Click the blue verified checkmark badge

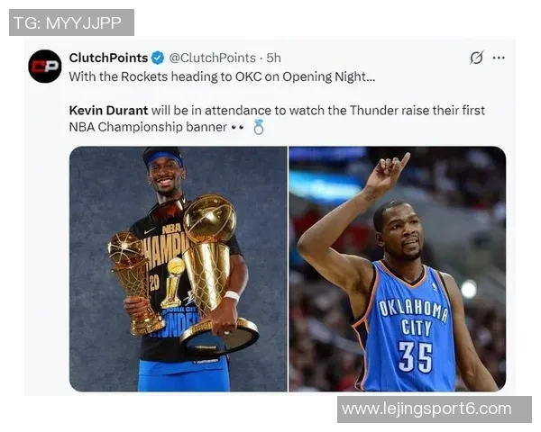coord(158,58)
